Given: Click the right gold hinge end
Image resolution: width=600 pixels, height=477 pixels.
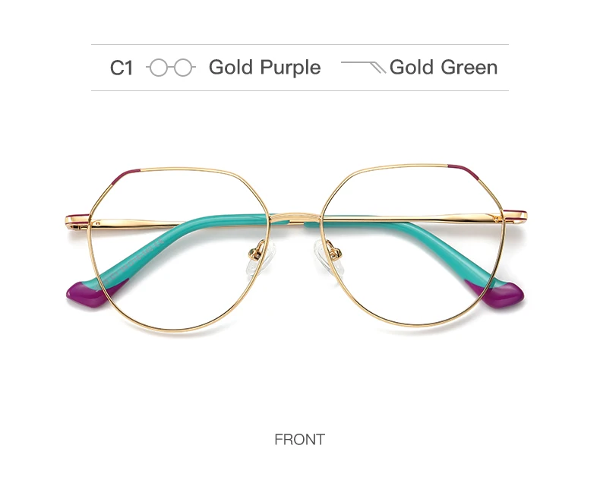Looking at the screenshot, I should [x=514, y=217].
